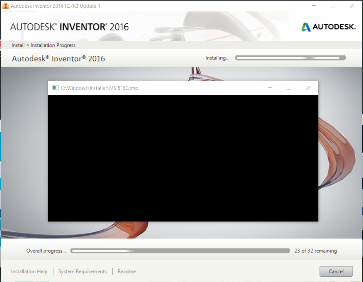Open the Installation Help link

click(x=29, y=271)
